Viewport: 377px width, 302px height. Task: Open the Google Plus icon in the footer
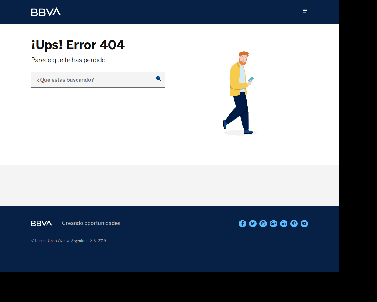coord(273,224)
